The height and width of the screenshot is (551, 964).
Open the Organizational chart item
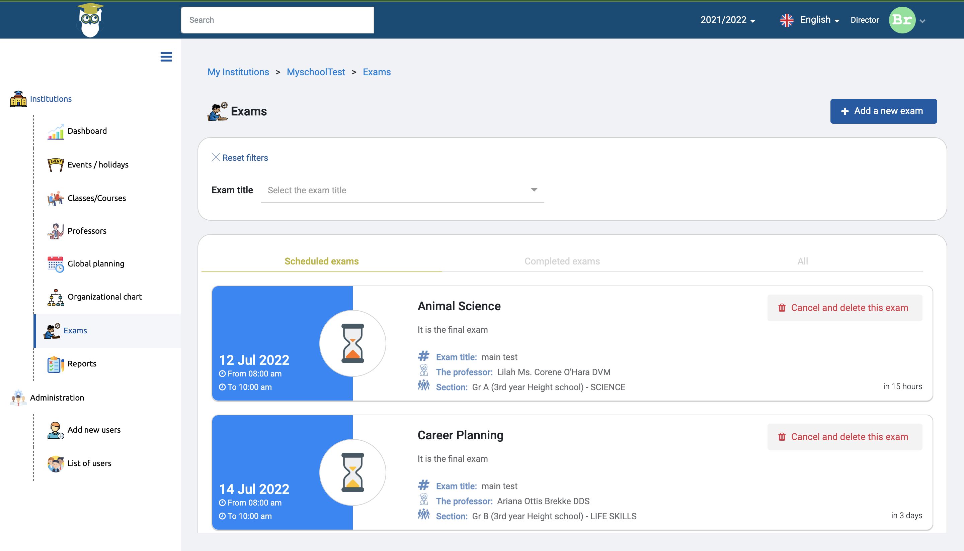[104, 297]
